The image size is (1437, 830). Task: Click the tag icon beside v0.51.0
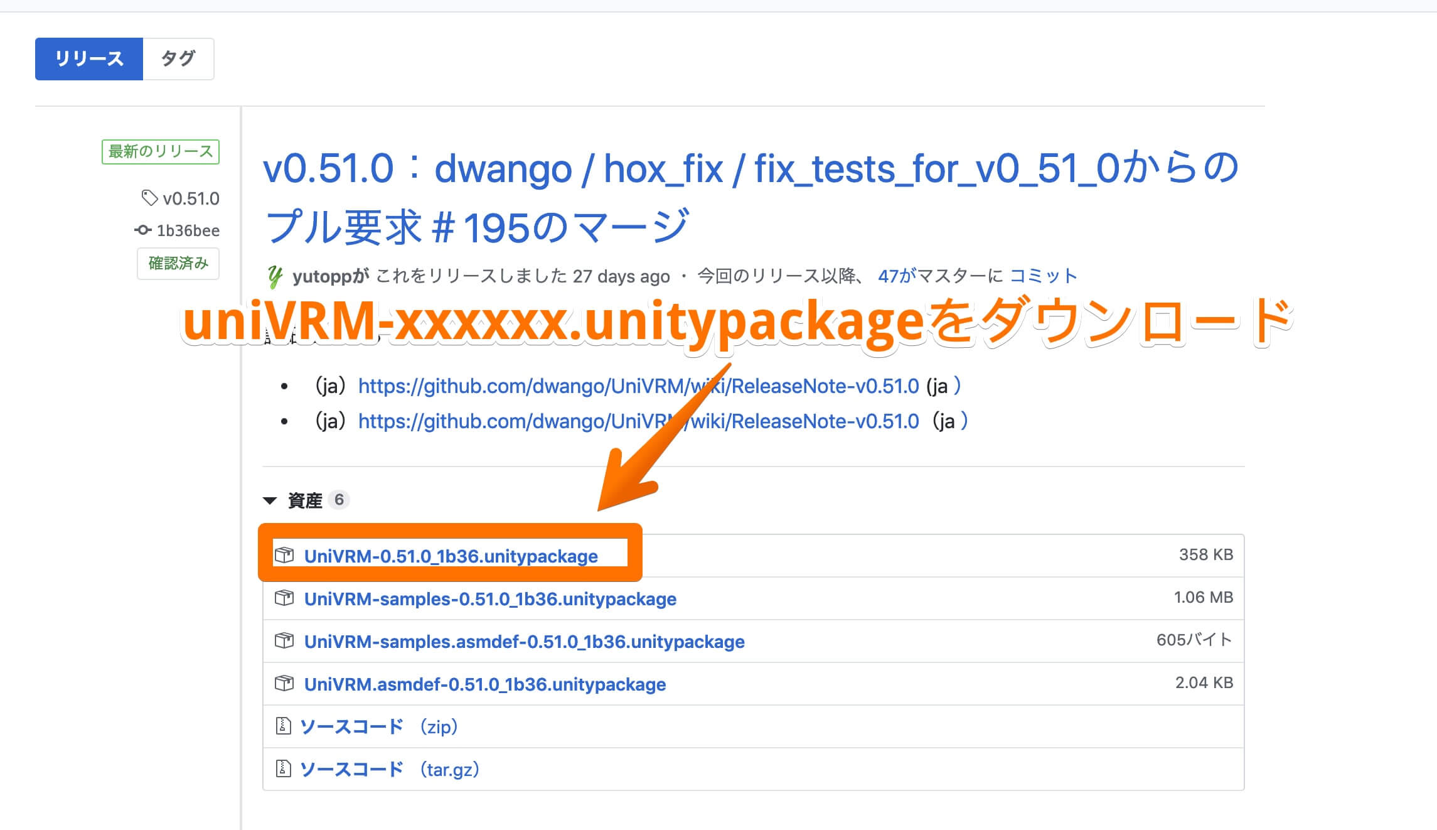point(149,198)
